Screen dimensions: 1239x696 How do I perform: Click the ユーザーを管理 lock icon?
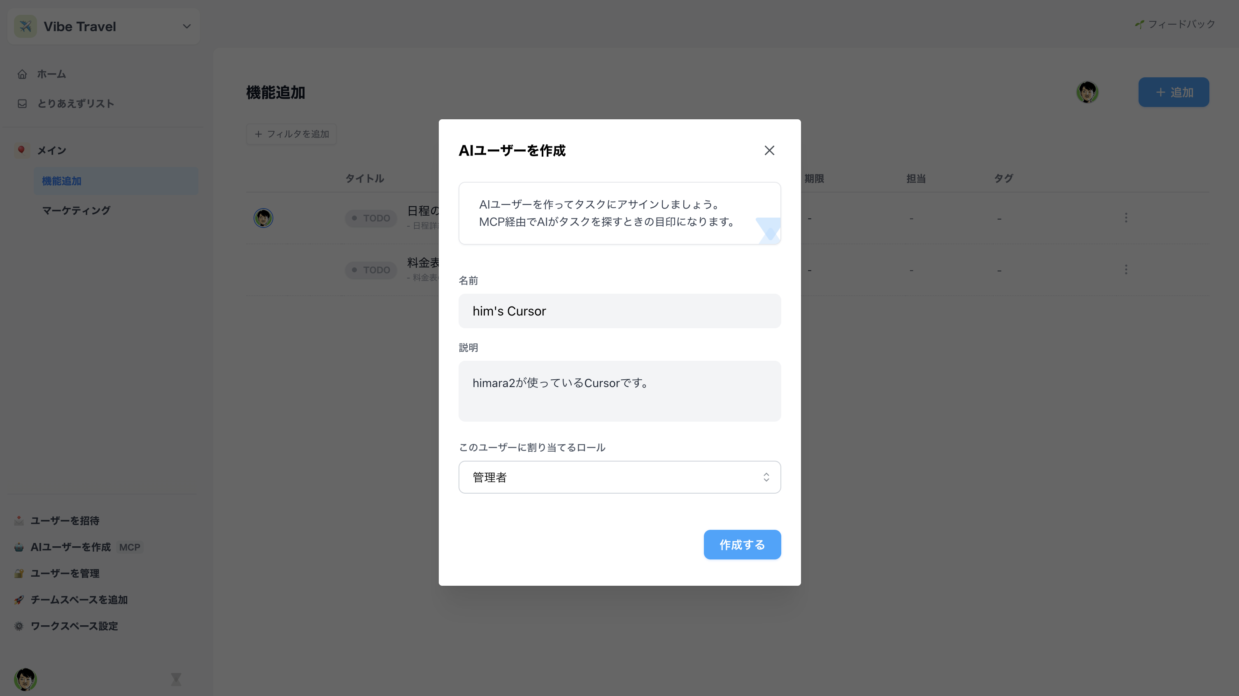click(19, 573)
